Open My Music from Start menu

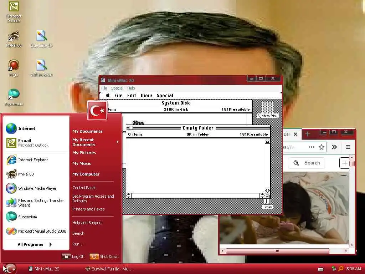pyautogui.click(x=82, y=163)
